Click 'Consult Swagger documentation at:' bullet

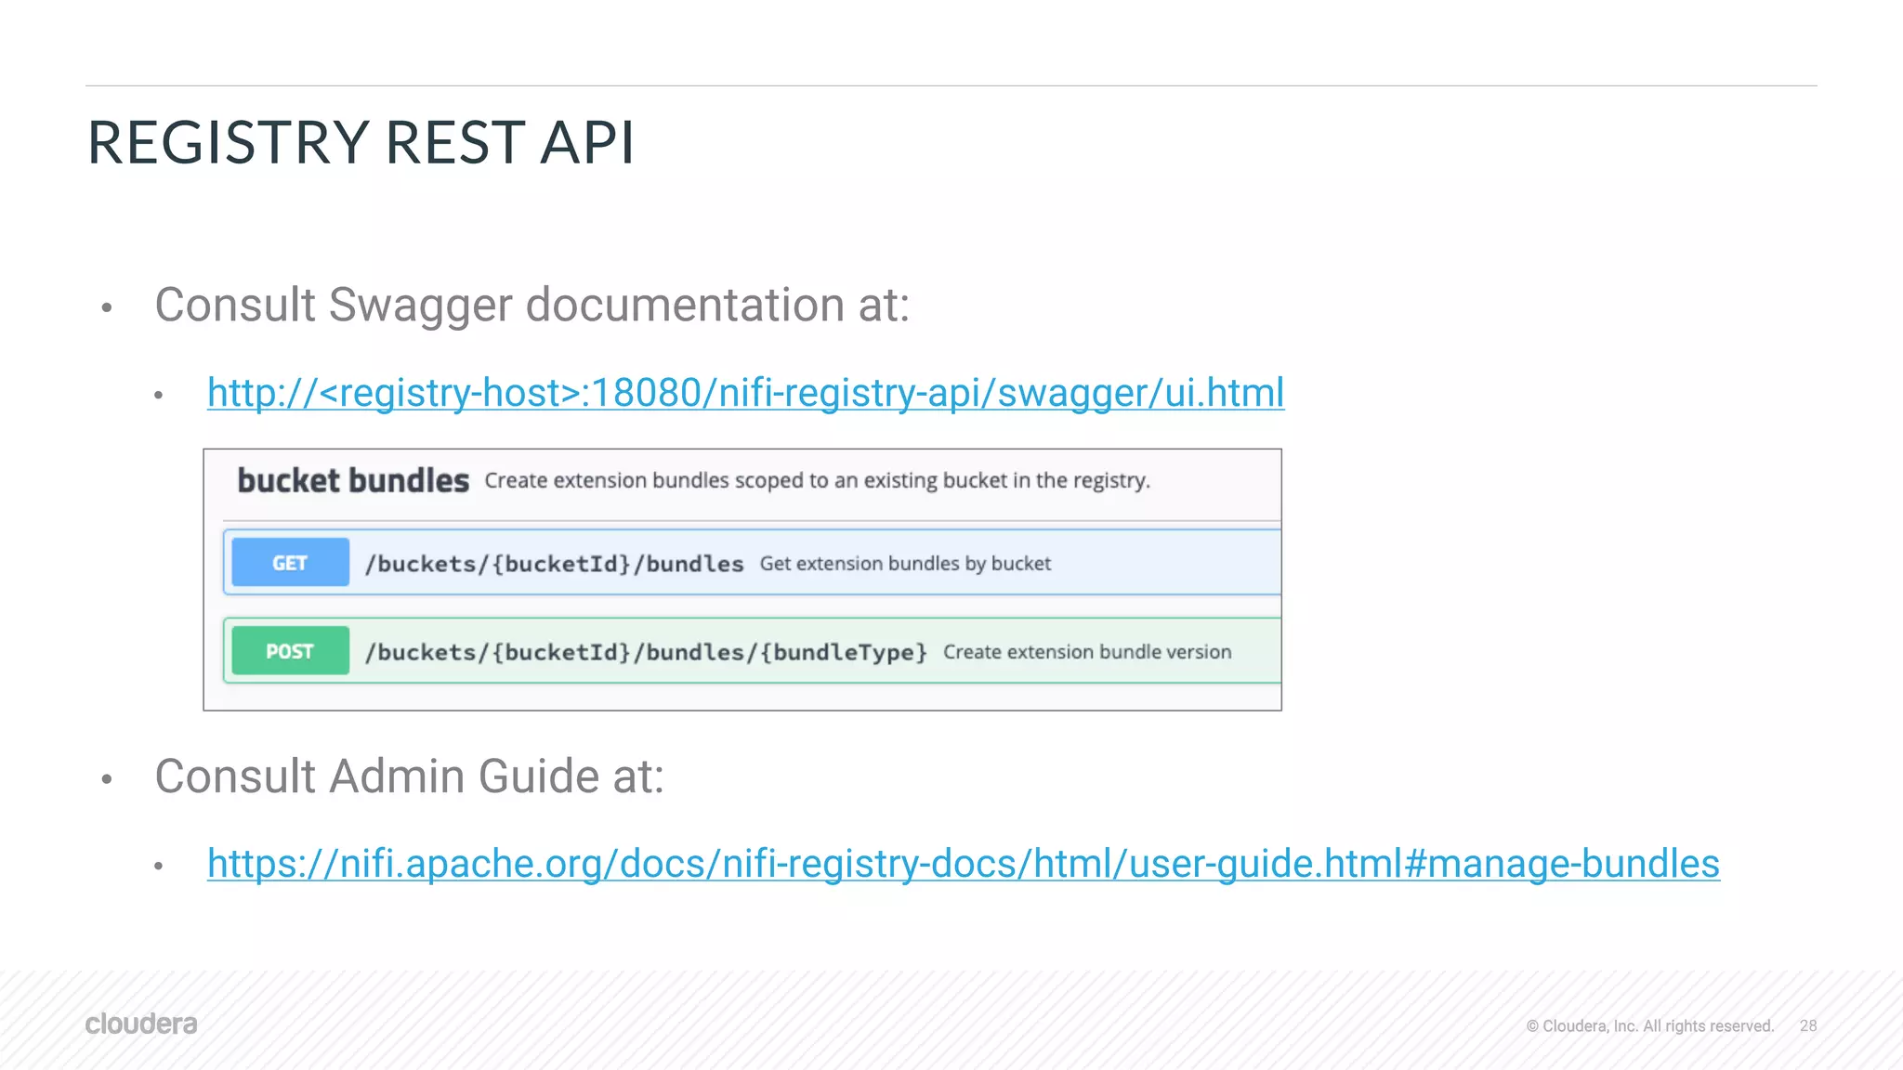pyautogui.click(x=532, y=305)
